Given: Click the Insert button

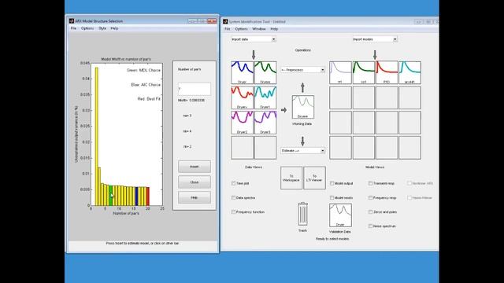Looking at the screenshot, I should tap(195, 167).
